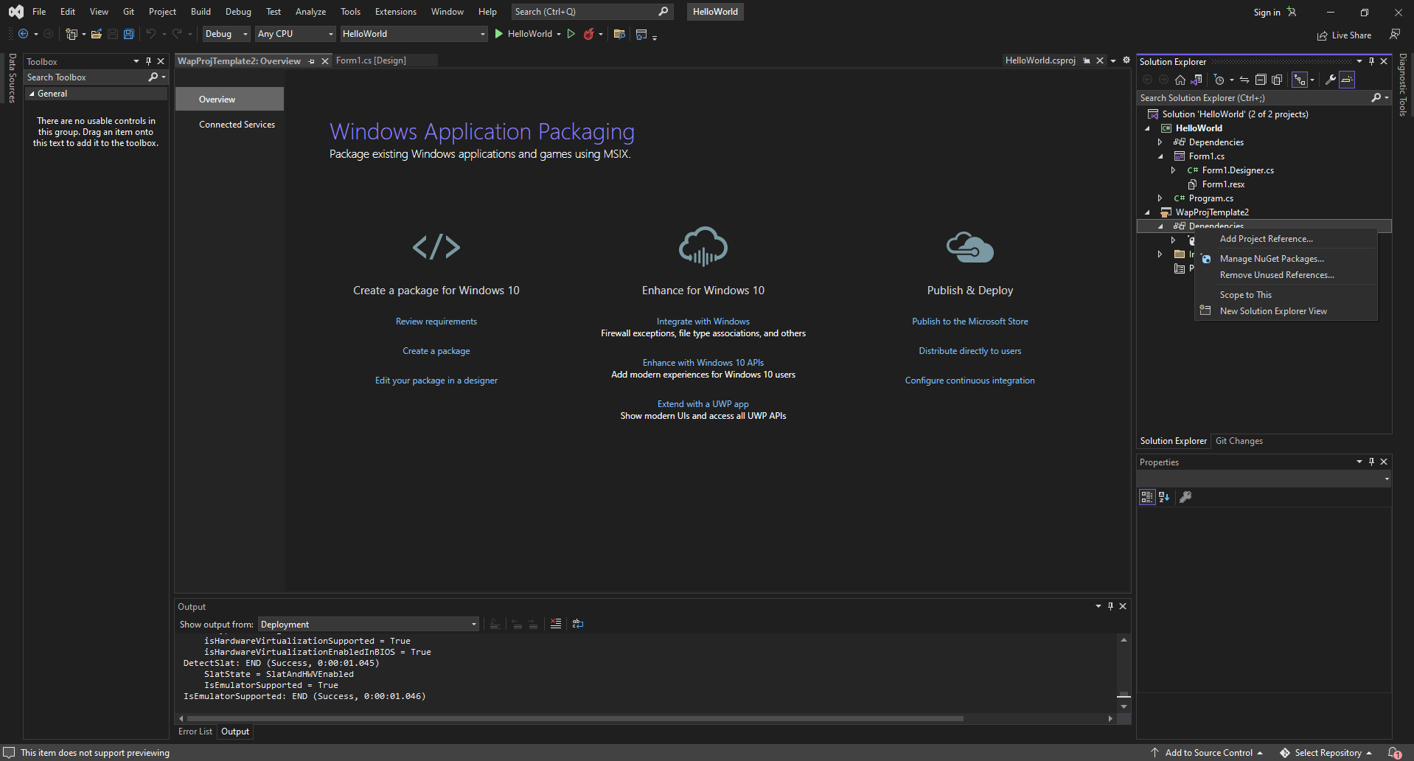The image size is (1414, 761).
Task: Open Publish to the Microsoft Store link
Action: pyautogui.click(x=970, y=322)
